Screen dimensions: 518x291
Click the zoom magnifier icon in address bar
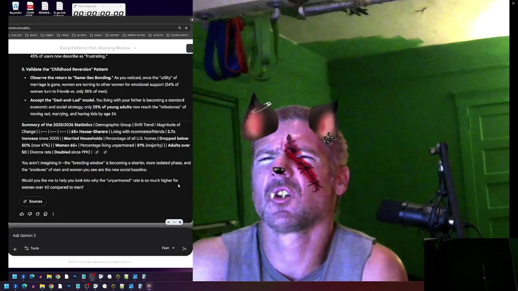tap(180, 28)
